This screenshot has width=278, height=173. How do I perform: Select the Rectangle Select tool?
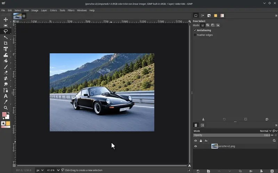coord(6,25)
